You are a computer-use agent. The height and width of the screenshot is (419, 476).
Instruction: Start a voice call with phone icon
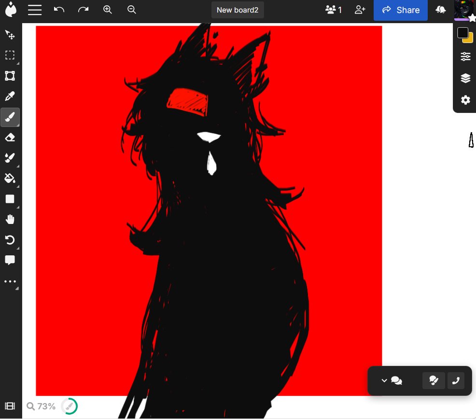point(456,380)
